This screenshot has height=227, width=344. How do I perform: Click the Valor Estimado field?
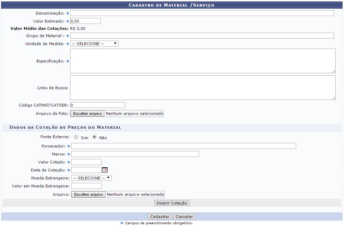coord(85,21)
